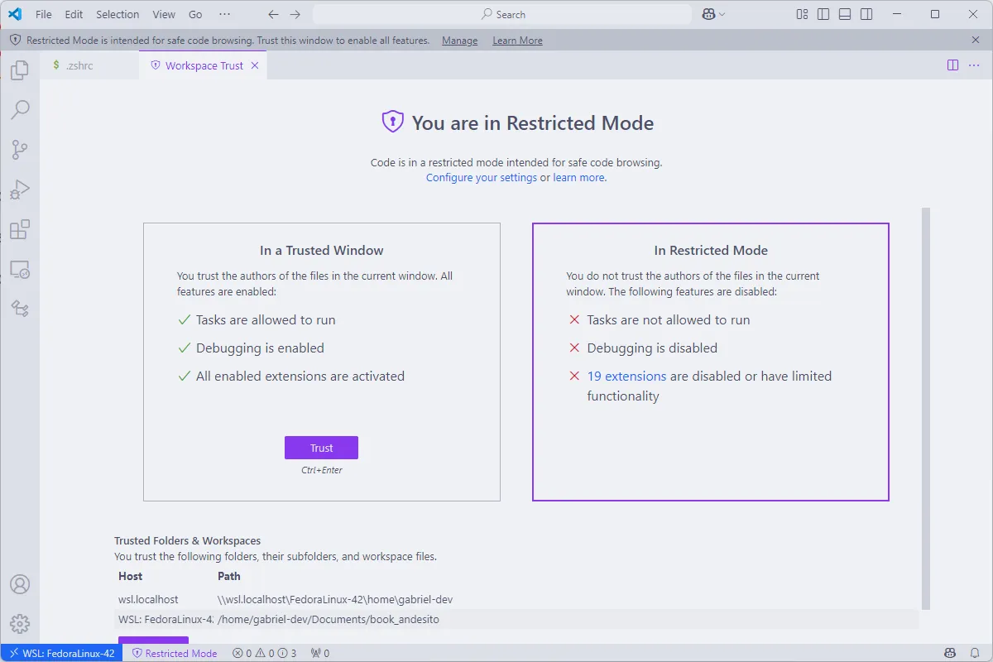Click the In a Trusted Window heading
This screenshot has height=662, width=993.
[322, 250]
